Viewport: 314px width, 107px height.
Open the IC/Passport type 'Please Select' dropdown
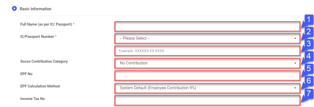pos(207,39)
